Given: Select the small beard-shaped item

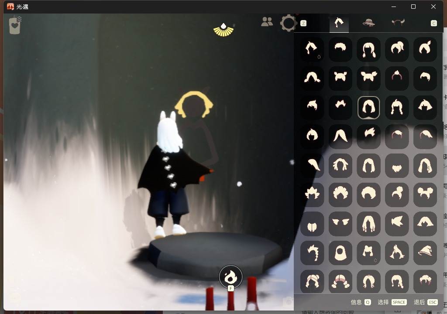Looking at the screenshot, I should [x=397, y=166].
